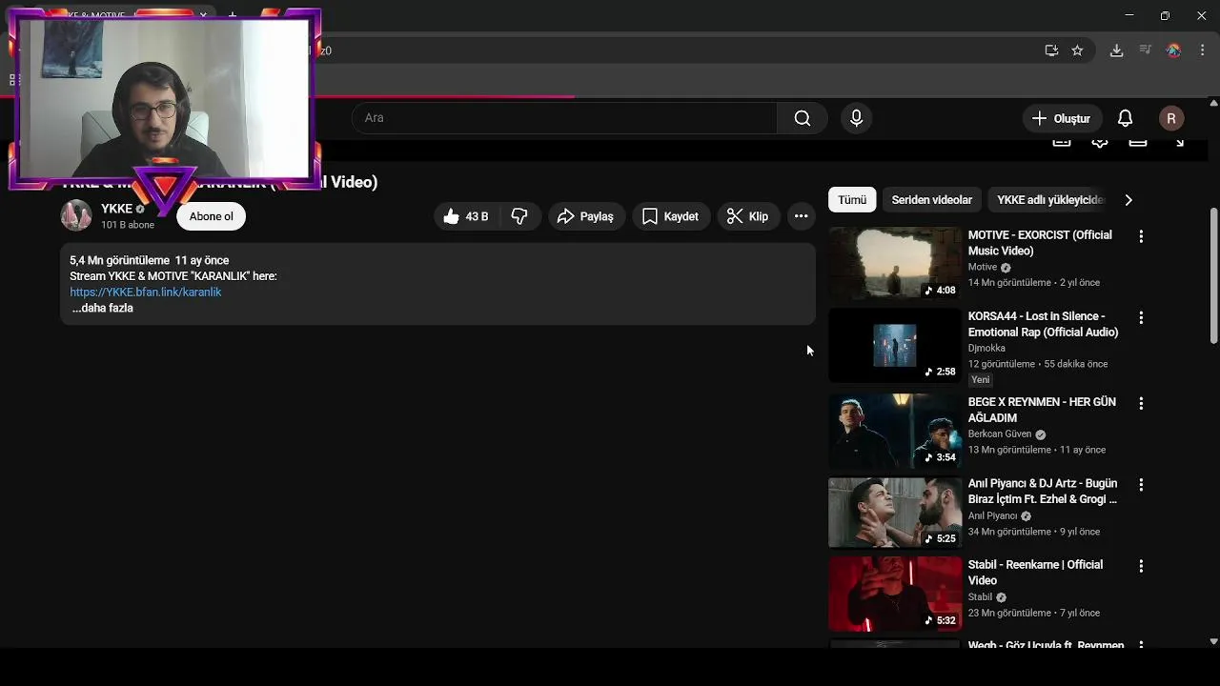This screenshot has width=1220, height=686.
Task: Select the YKKE adlı yükleyiciden chip
Action: 1050,200
